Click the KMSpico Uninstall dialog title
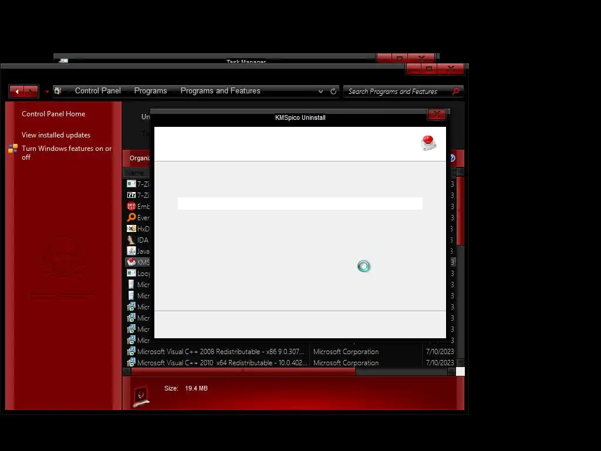The width and height of the screenshot is (601, 451). point(300,117)
